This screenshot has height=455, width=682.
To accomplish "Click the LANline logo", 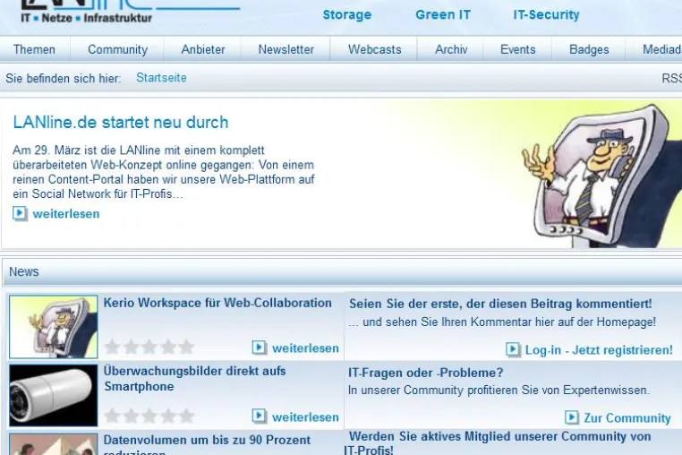I will click(130, 12).
